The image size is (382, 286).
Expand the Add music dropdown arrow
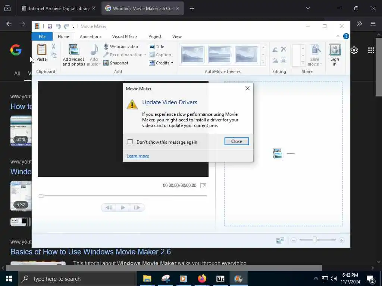pos(100,64)
